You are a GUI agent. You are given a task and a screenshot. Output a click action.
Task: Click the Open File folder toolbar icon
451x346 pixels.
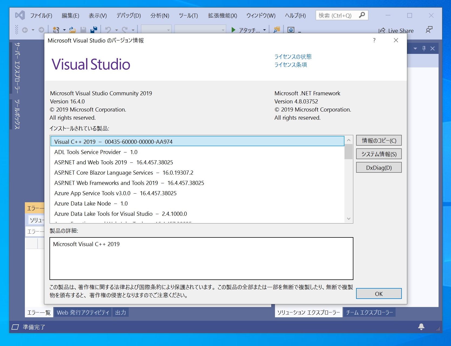72,30
